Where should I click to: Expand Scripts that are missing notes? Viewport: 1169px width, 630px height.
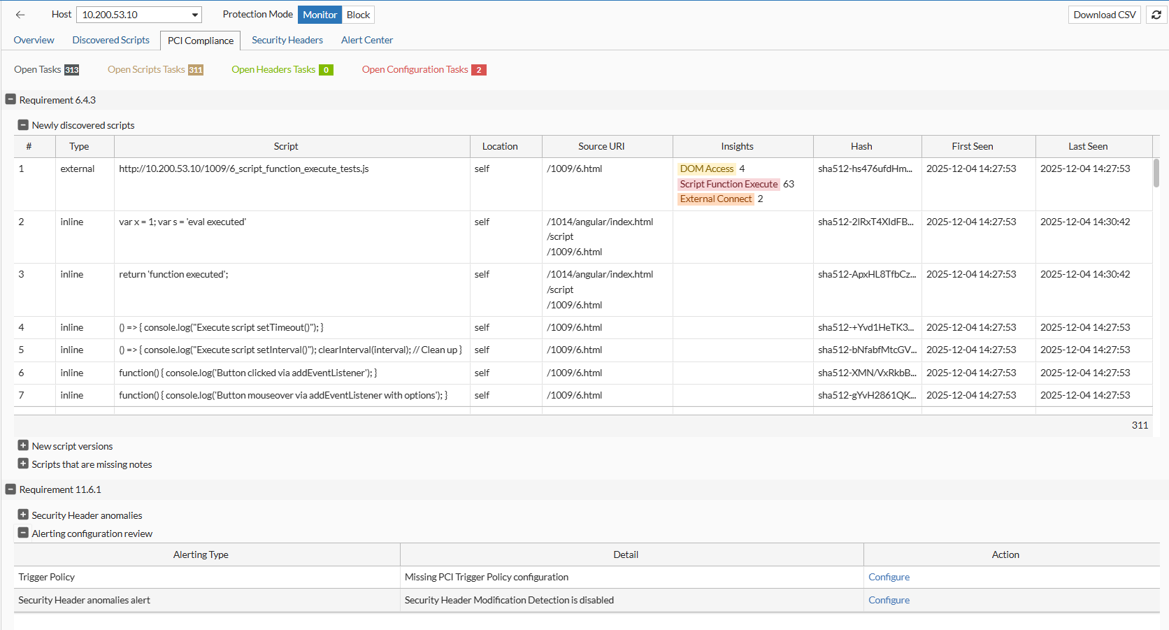(x=23, y=464)
